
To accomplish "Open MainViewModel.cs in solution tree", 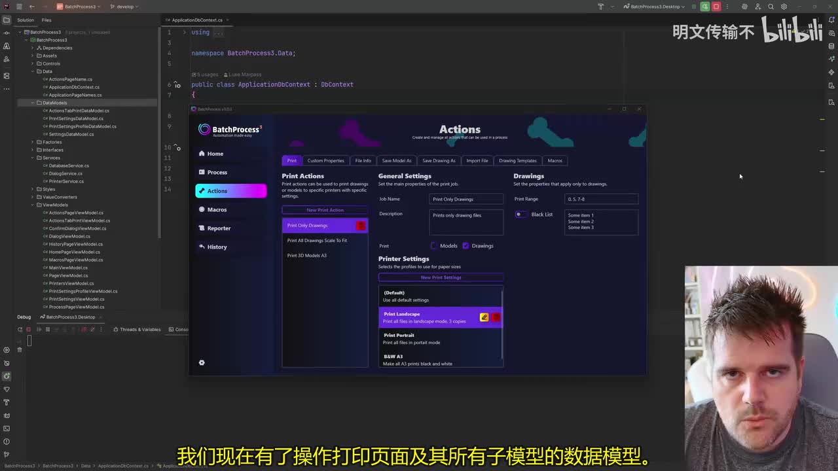I will click(67, 268).
